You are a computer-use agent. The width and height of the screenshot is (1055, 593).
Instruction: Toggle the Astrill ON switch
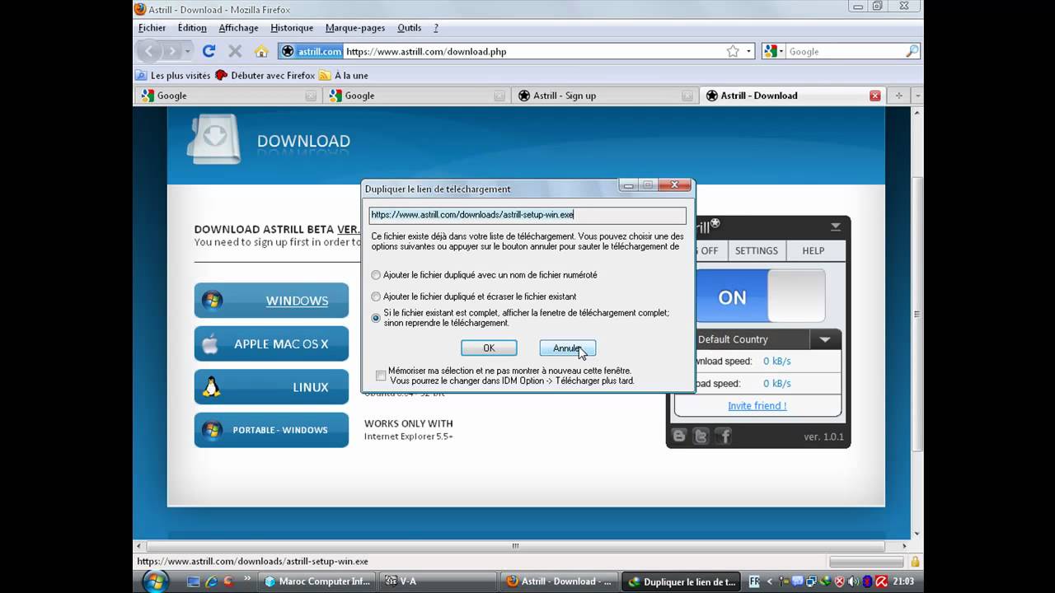(x=761, y=296)
